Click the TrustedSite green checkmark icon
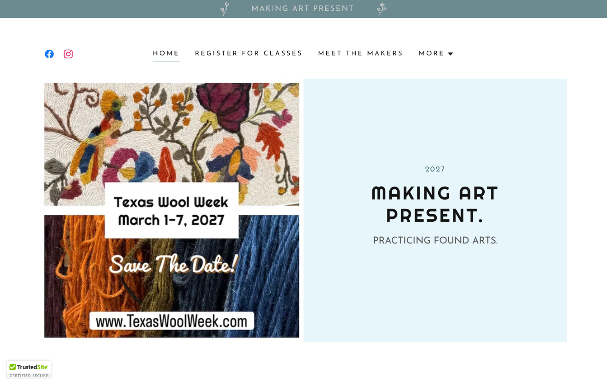Viewport: 607px width, 379px height. (13, 367)
